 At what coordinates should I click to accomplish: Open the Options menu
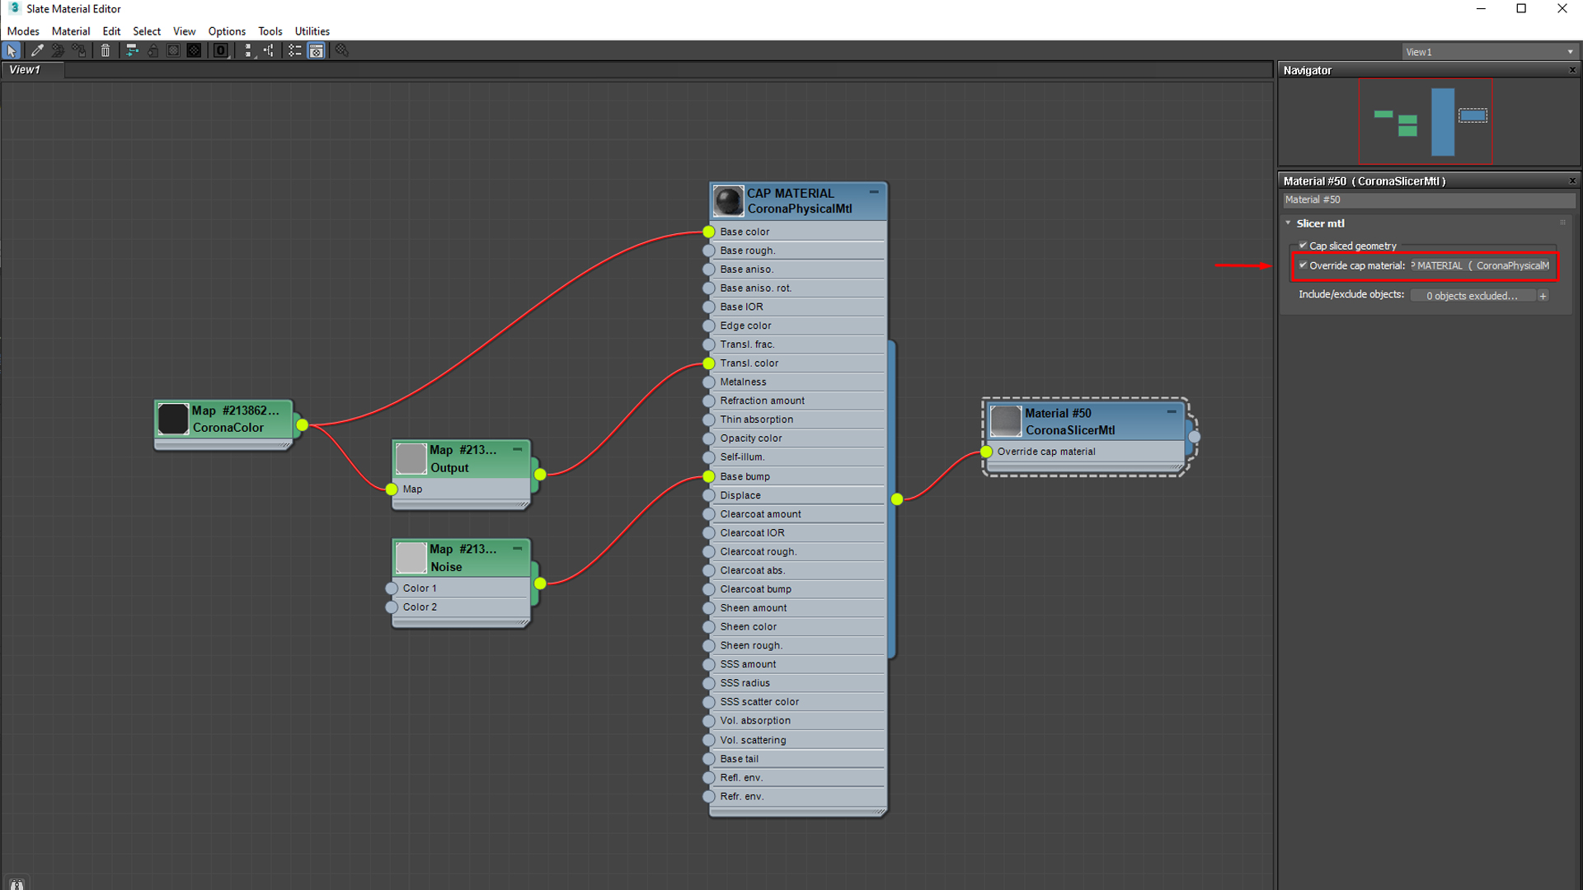tap(227, 31)
